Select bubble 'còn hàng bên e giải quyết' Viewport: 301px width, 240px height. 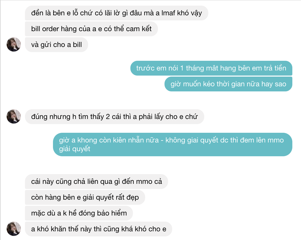(x=85, y=197)
